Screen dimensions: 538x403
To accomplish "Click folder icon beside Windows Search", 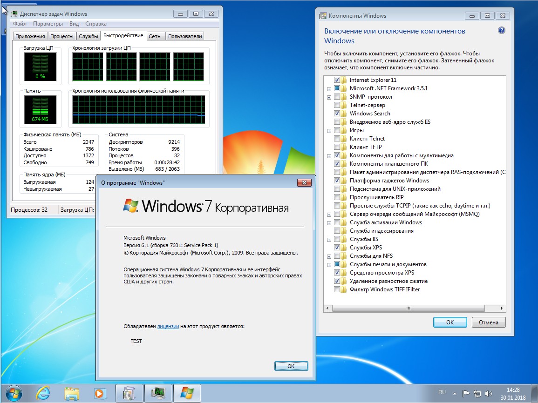I will pyautogui.click(x=344, y=114).
